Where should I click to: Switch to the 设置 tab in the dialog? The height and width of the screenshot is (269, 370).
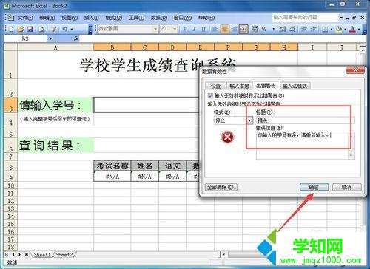(215, 86)
